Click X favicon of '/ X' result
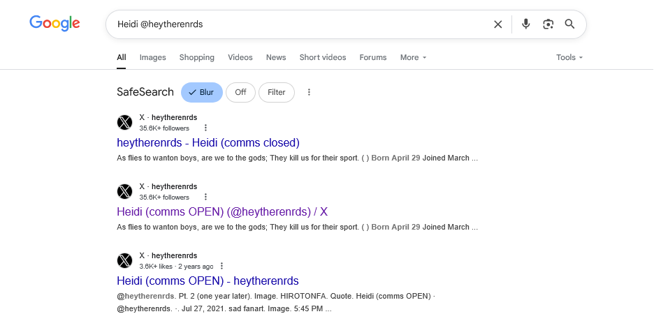The image size is (654, 321). 124,191
